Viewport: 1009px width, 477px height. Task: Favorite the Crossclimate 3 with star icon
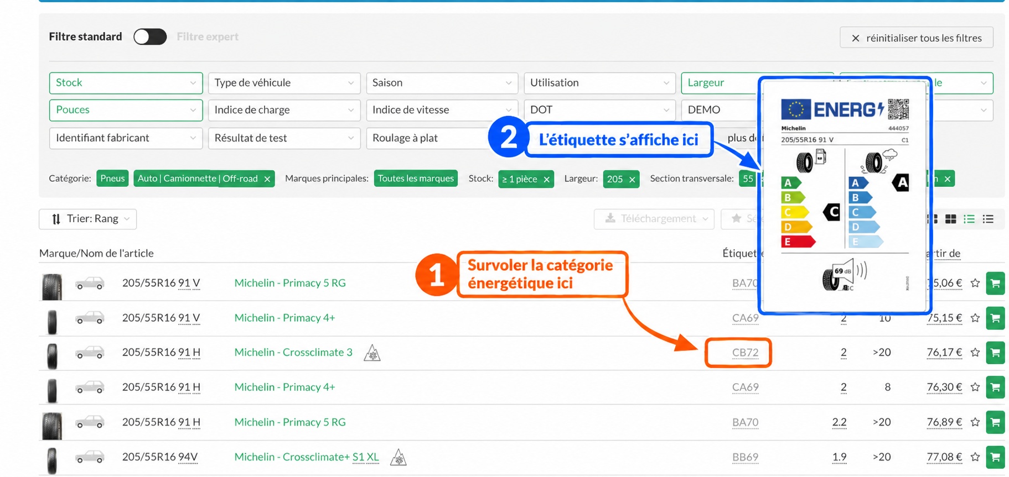tap(975, 353)
